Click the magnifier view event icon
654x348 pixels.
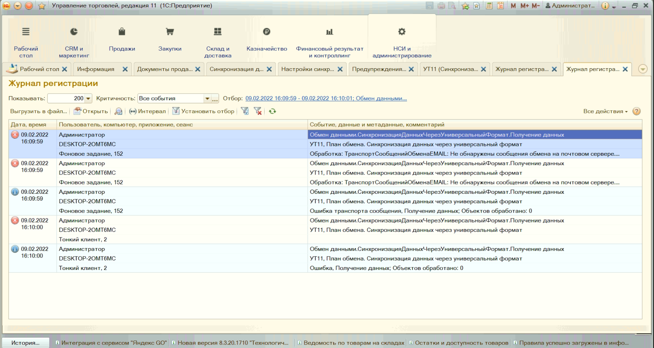coord(119,111)
